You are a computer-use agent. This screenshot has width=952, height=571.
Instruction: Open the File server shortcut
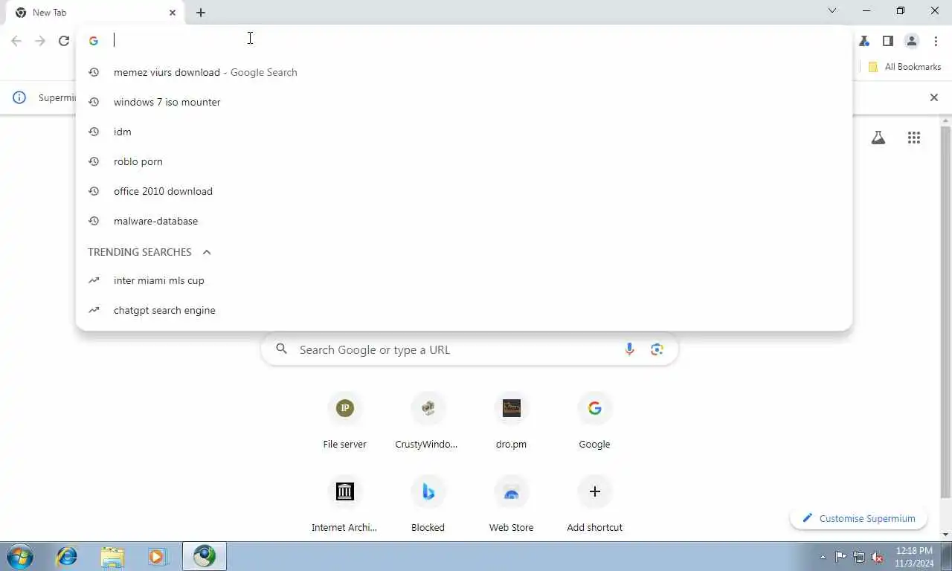coord(344,422)
